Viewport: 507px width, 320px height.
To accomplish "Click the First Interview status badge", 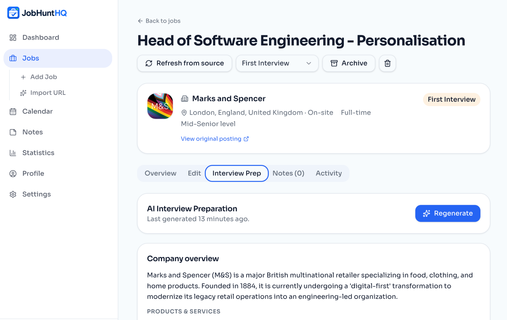I will 452,99.
